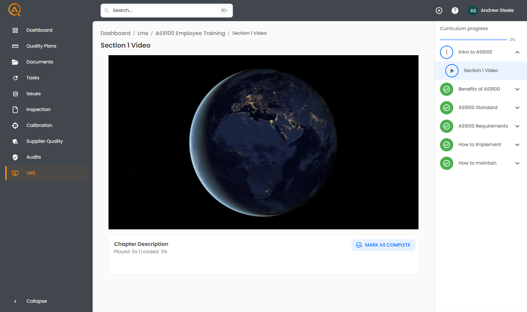Open the help question mark icon
Image resolution: width=527 pixels, height=312 pixels.
pos(455,11)
